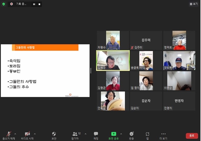Expand screen share options arrow

pyautogui.click(x=121, y=134)
